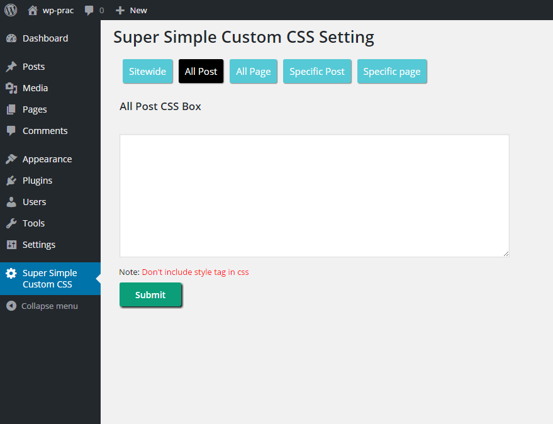The height and width of the screenshot is (424, 553).
Task: Click the red 'Don't include style tag' note
Action: point(195,272)
